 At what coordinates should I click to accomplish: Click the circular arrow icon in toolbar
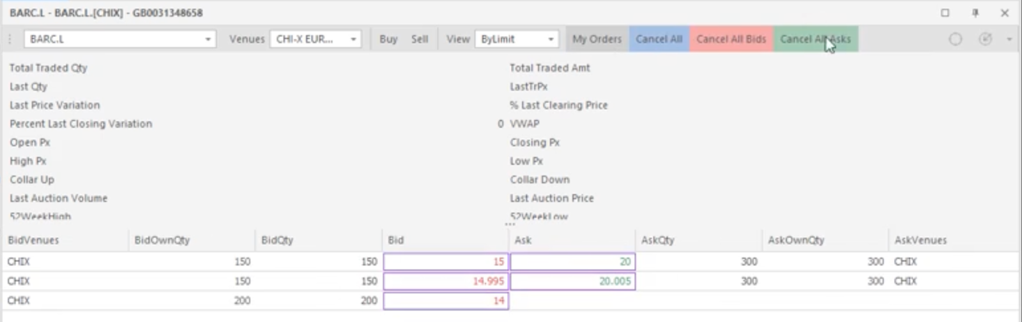coord(985,39)
